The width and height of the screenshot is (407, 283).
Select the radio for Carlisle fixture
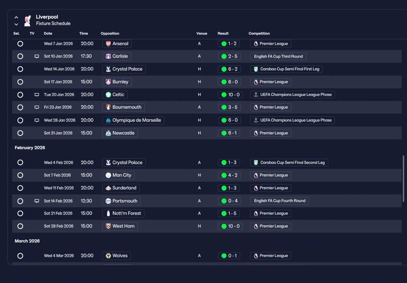[x=20, y=56]
